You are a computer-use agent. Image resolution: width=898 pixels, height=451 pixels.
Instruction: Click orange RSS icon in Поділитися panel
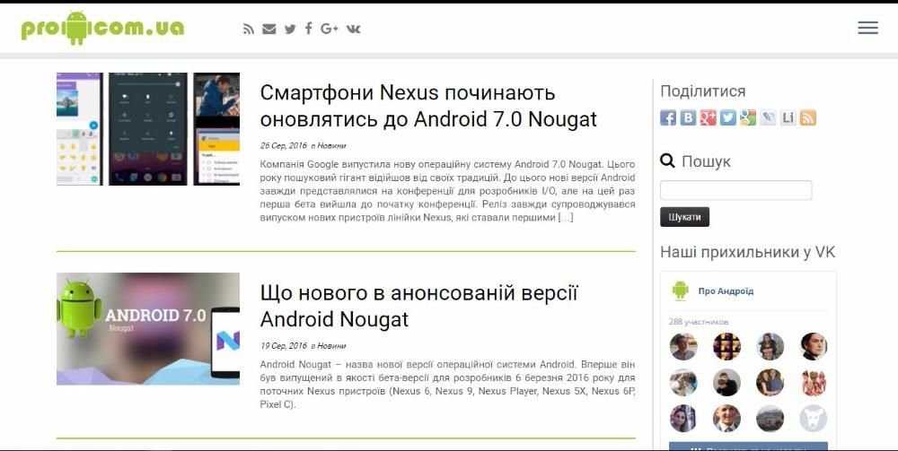[x=808, y=117]
